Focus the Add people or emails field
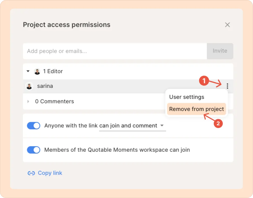This screenshot has height=198, width=253. (x=115, y=51)
